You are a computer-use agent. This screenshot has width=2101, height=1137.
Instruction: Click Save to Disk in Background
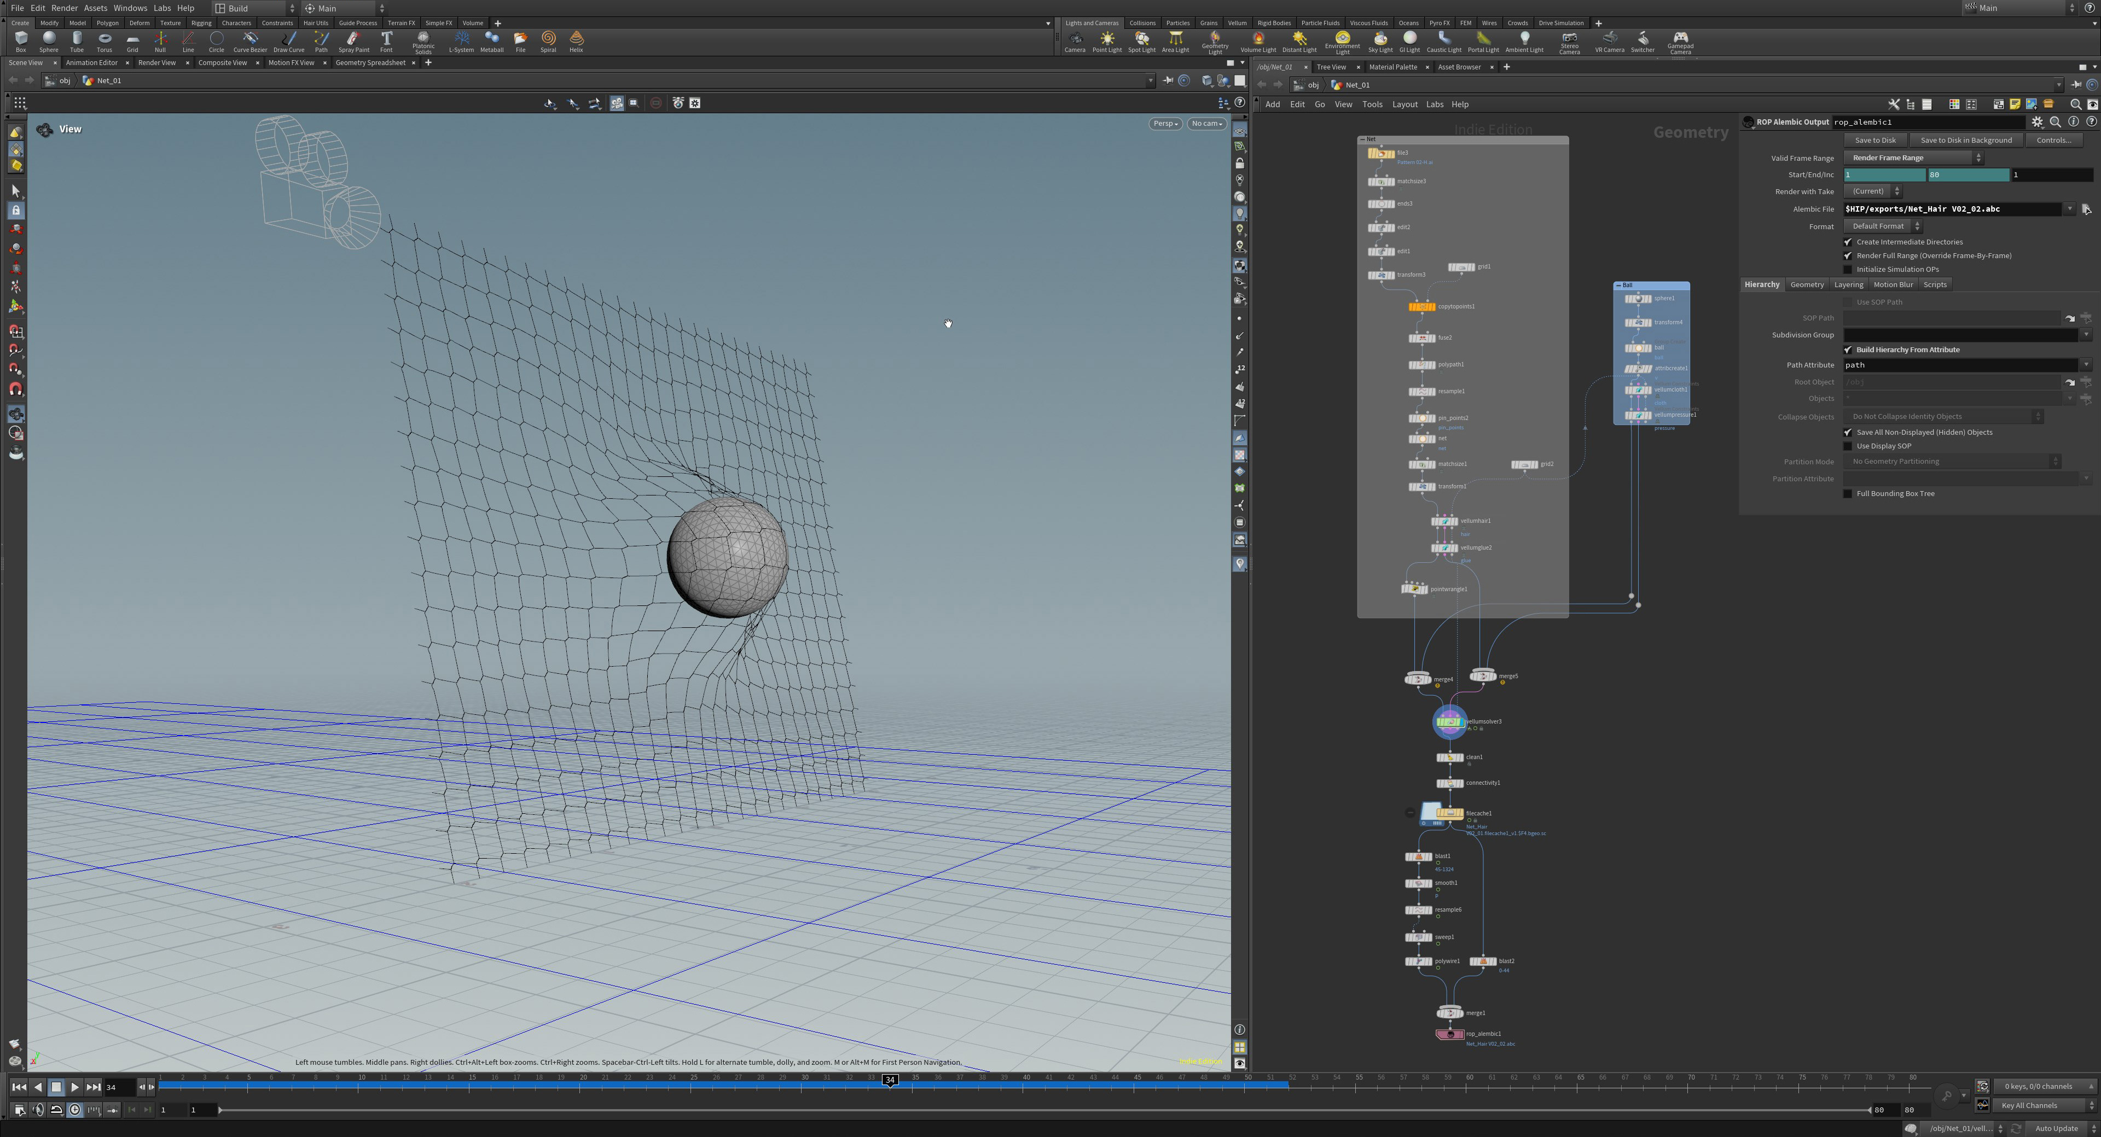(1966, 140)
